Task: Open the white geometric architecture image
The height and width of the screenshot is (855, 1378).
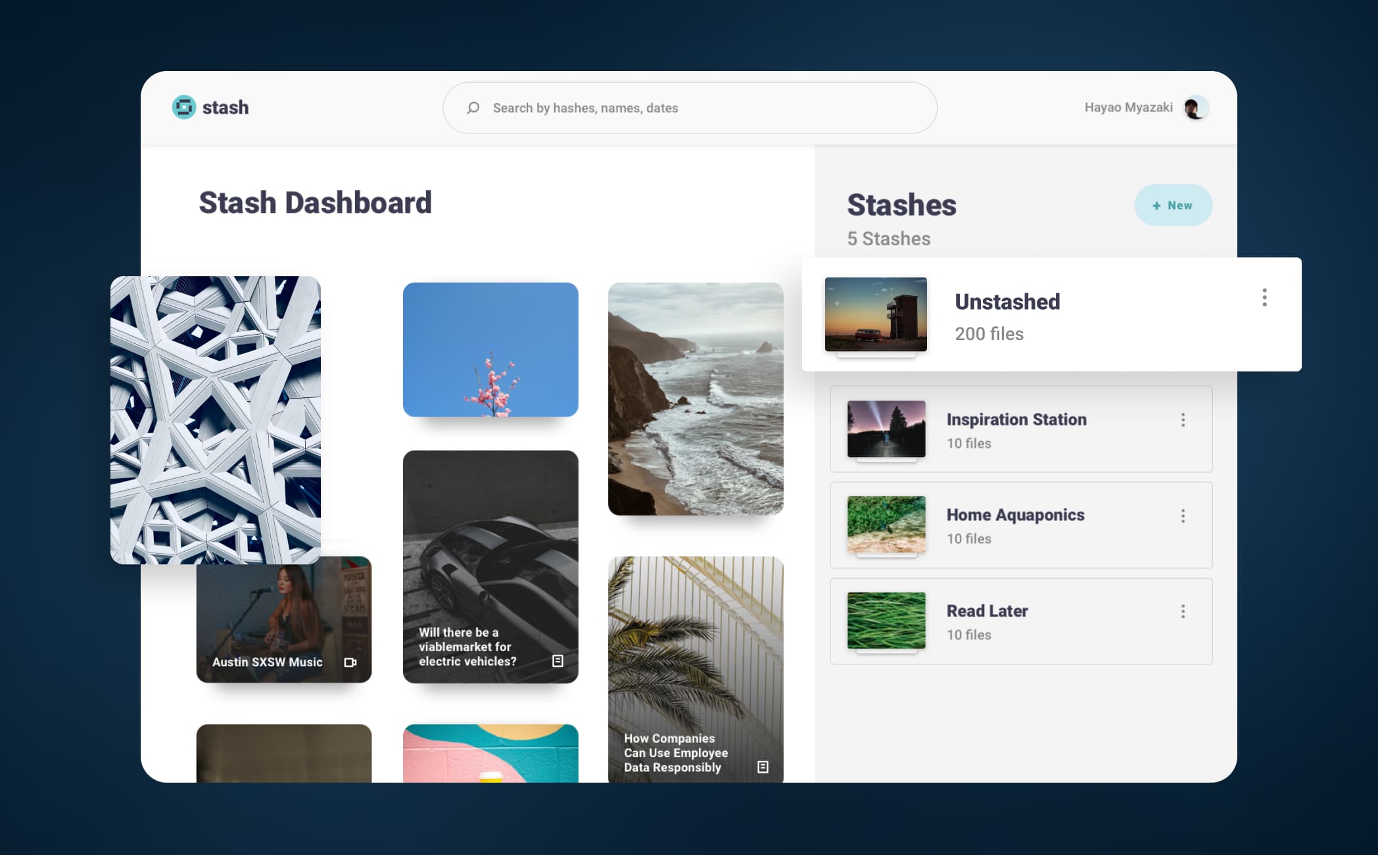Action: pos(216,420)
